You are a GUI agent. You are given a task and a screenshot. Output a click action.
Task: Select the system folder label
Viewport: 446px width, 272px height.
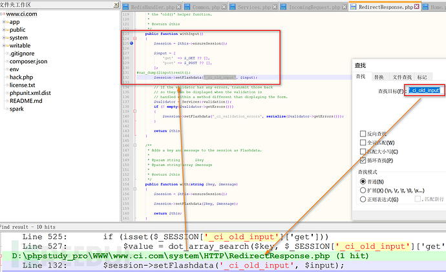(x=19, y=37)
